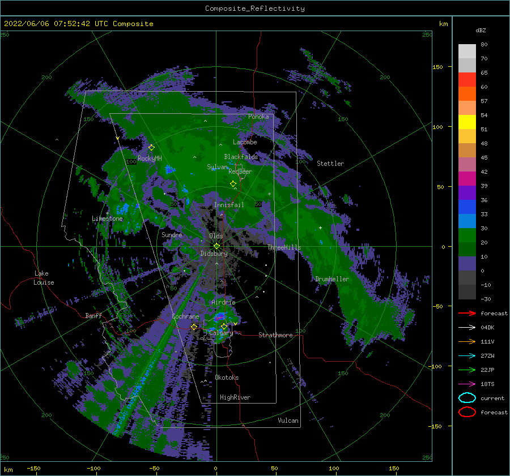
Task: Click the km unit label at top right
Action: coord(443,24)
